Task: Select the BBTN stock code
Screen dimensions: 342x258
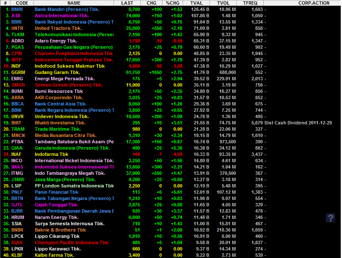Action: [17, 198]
